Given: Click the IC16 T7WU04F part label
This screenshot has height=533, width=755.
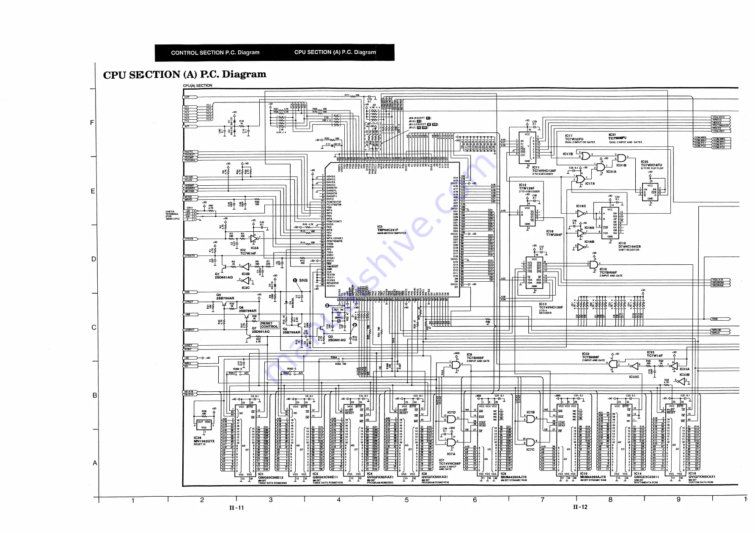Looking at the screenshot, I should (554, 233).
